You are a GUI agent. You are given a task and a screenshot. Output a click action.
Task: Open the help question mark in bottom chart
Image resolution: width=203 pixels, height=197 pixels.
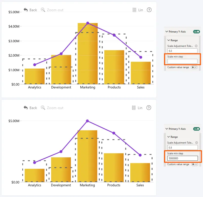pos(149,108)
